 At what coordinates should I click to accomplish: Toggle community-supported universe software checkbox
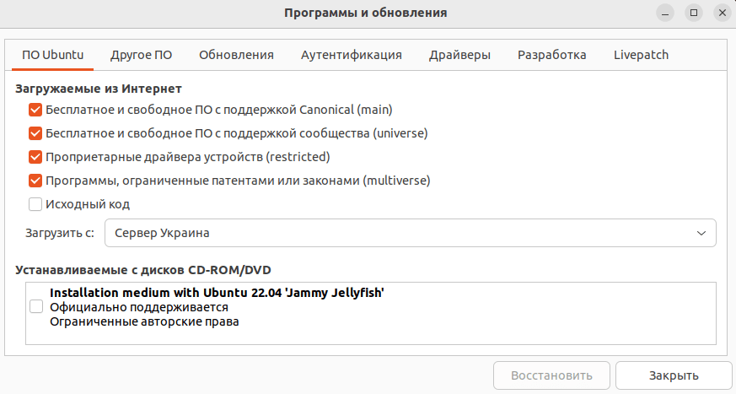[35, 133]
